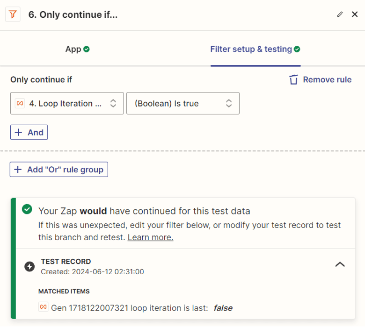Click the looping icon in matched items
The height and width of the screenshot is (327, 365).
[x=43, y=307]
